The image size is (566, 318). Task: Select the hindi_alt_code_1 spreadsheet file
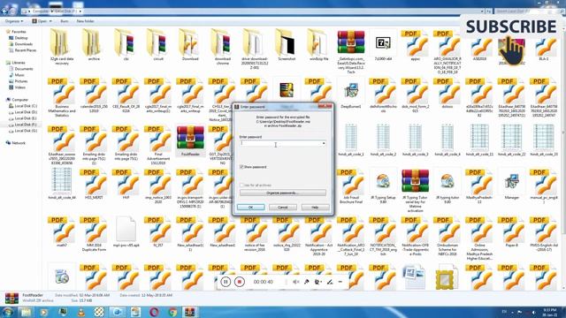(x=351, y=138)
